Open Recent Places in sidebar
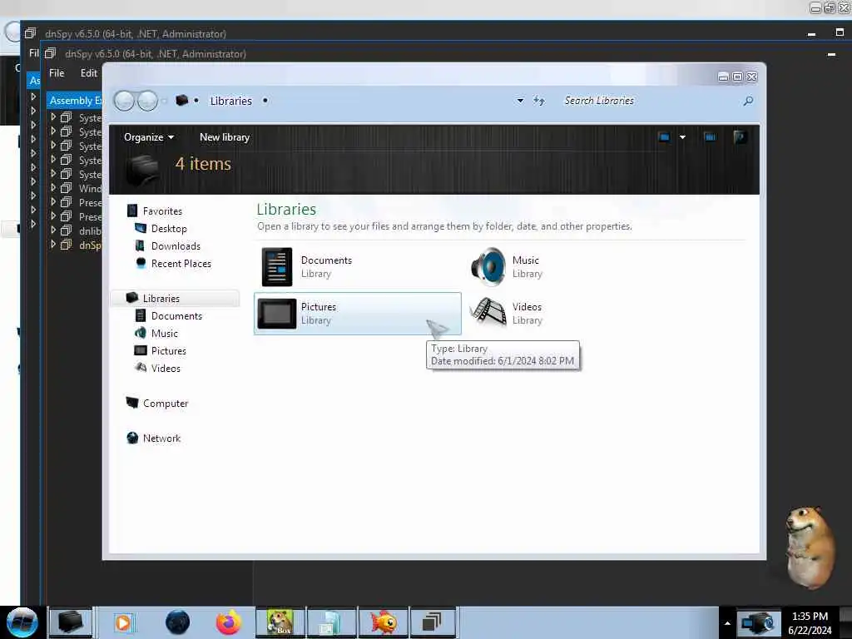The image size is (852, 639). tap(181, 264)
